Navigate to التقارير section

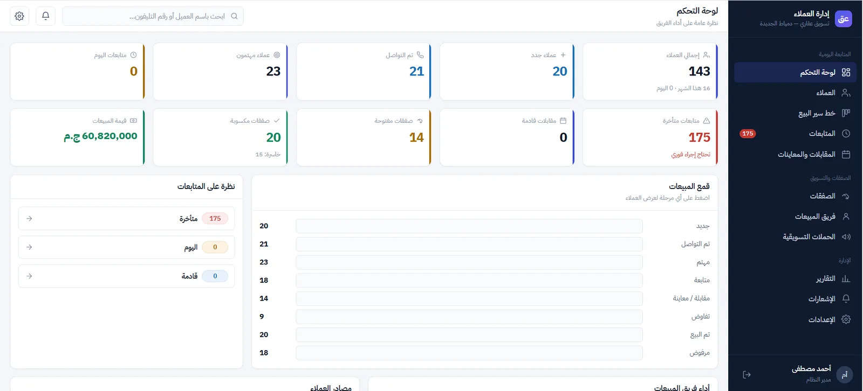[795, 278]
